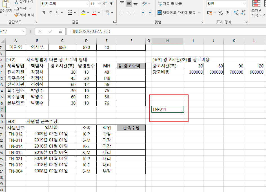Apply the red font color 가
266x192 pixels.
point(94,13)
